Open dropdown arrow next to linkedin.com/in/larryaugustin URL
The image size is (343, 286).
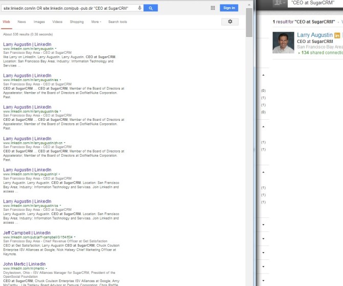56,49
